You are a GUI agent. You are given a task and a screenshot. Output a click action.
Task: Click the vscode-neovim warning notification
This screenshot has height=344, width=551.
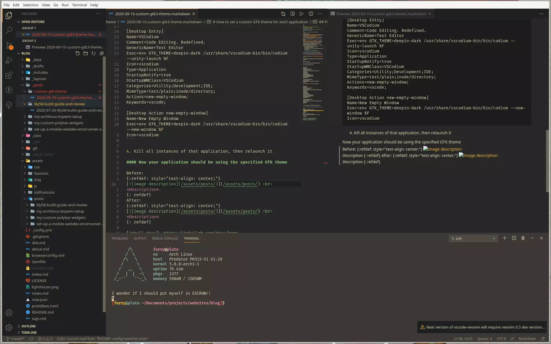click(x=482, y=327)
